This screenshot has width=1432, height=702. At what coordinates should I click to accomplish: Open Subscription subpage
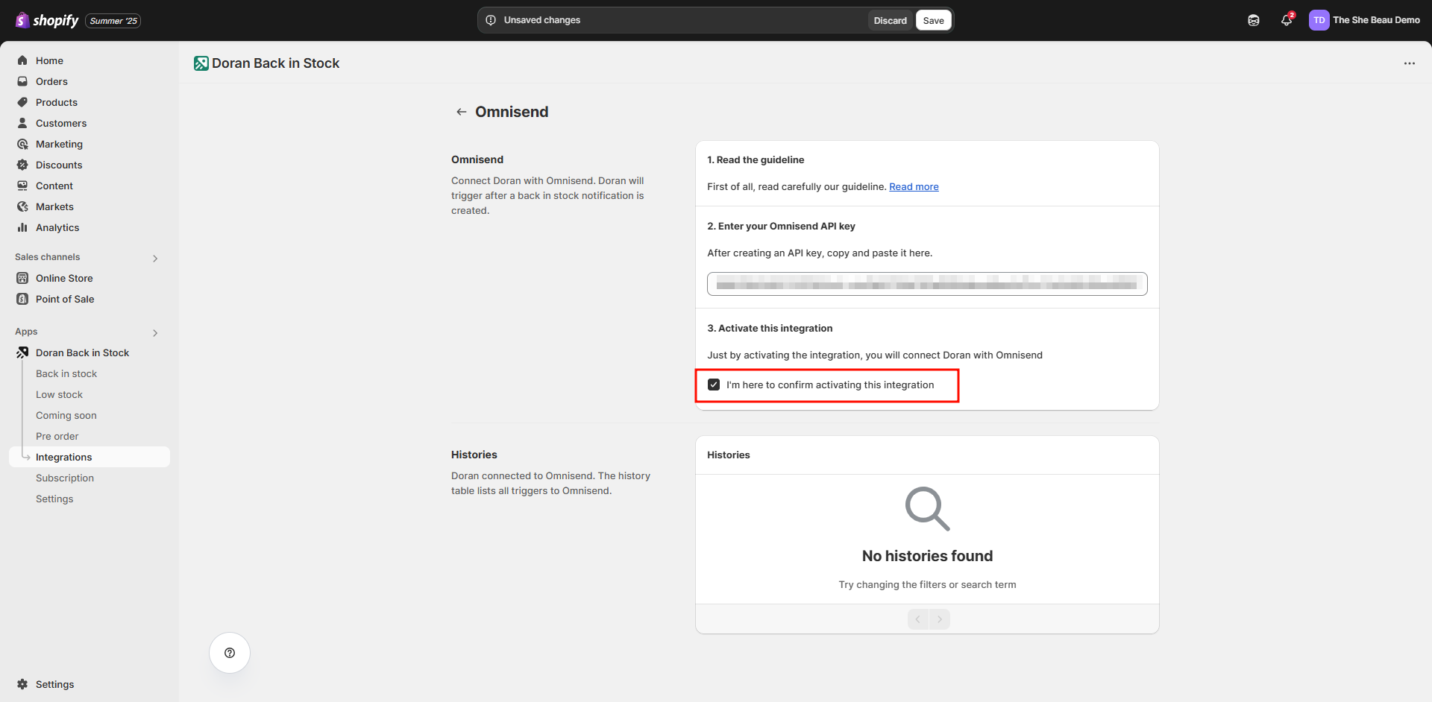pyautogui.click(x=65, y=478)
